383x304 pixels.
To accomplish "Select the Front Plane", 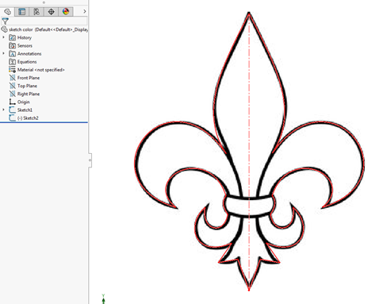I will click(29, 78).
